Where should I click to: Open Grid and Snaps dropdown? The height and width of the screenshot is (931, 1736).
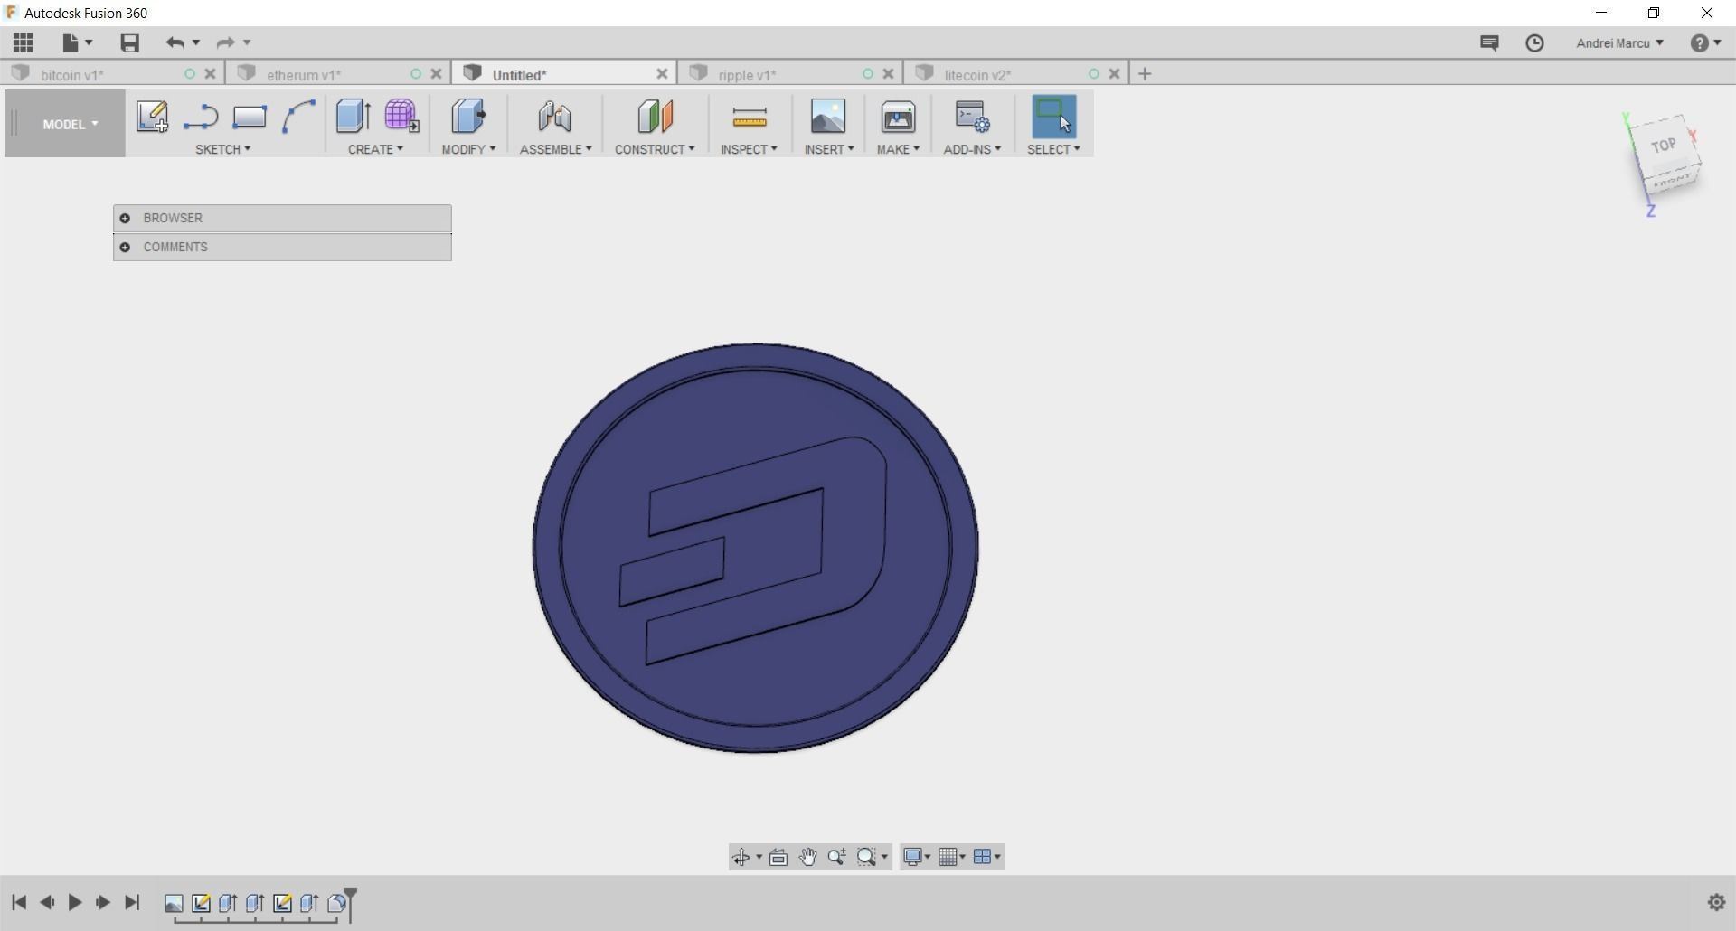[x=951, y=857]
